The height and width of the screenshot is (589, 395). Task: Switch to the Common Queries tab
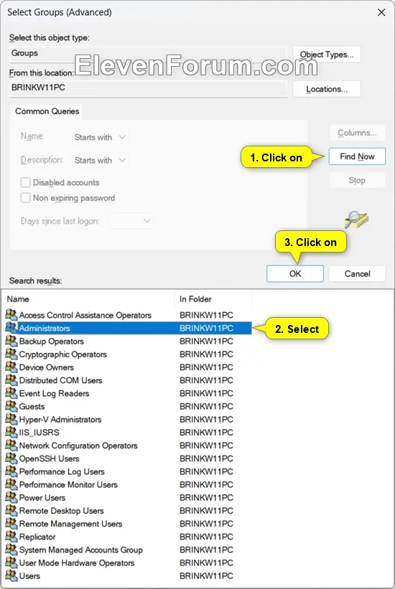click(47, 111)
